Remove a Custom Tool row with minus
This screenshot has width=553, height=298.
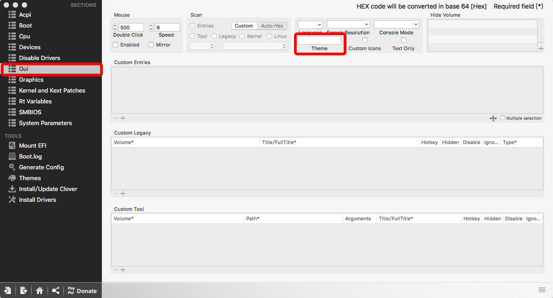pyautogui.click(x=116, y=270)
